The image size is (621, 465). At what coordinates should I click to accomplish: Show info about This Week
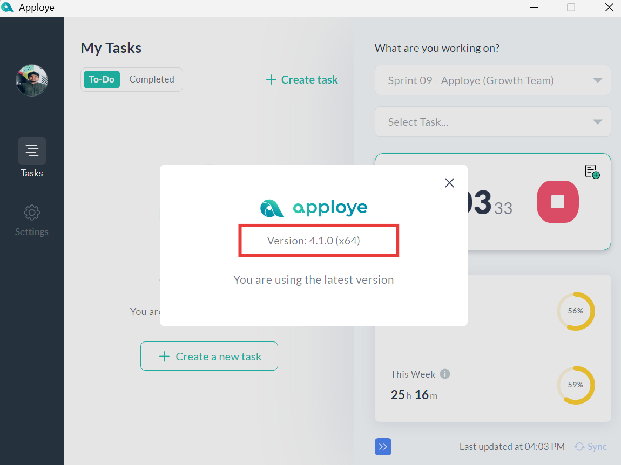[445, 374]
